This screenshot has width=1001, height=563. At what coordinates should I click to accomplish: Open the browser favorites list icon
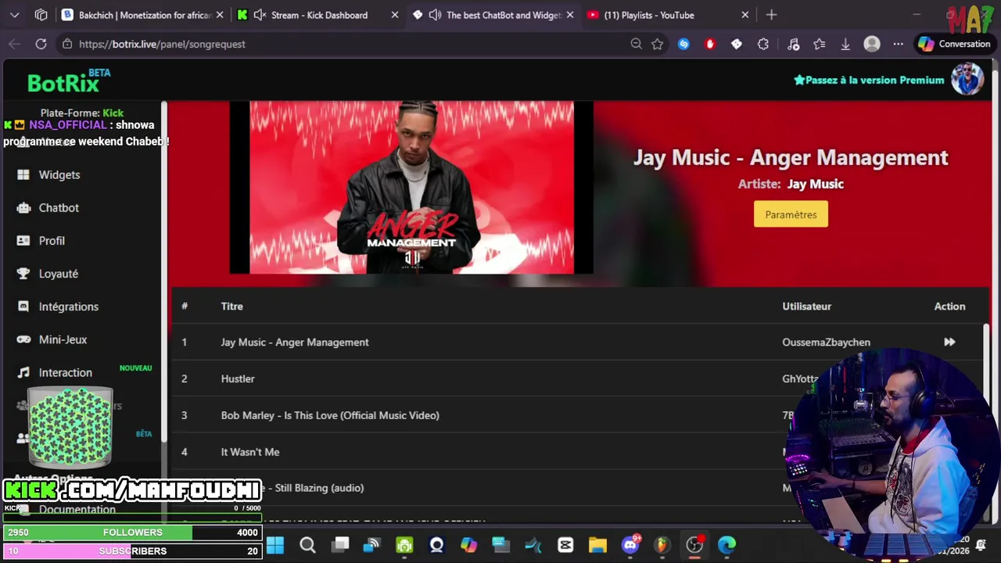pos(819,44)
